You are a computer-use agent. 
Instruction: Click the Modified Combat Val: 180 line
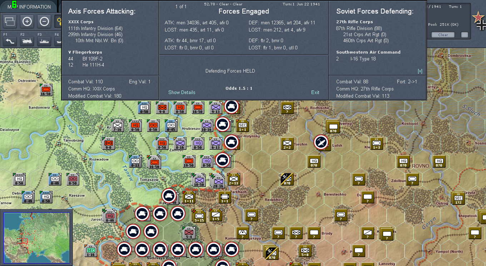95,96
